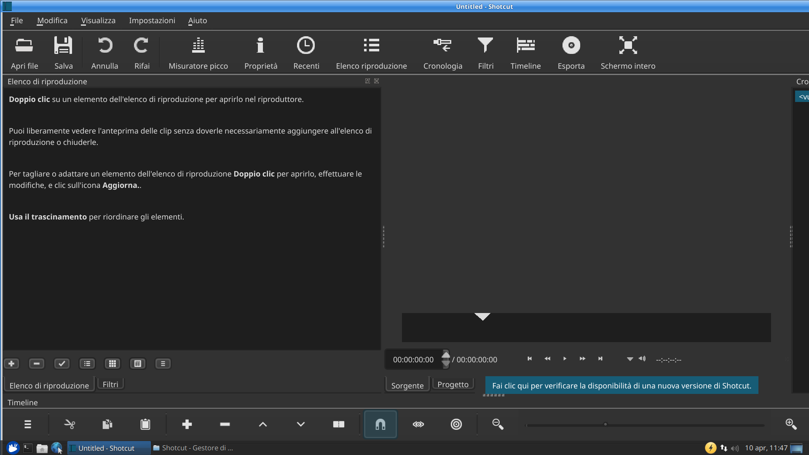
Task: Toggle the Elenco riproduzione toolbar button
Action: (x=371, y=53)
